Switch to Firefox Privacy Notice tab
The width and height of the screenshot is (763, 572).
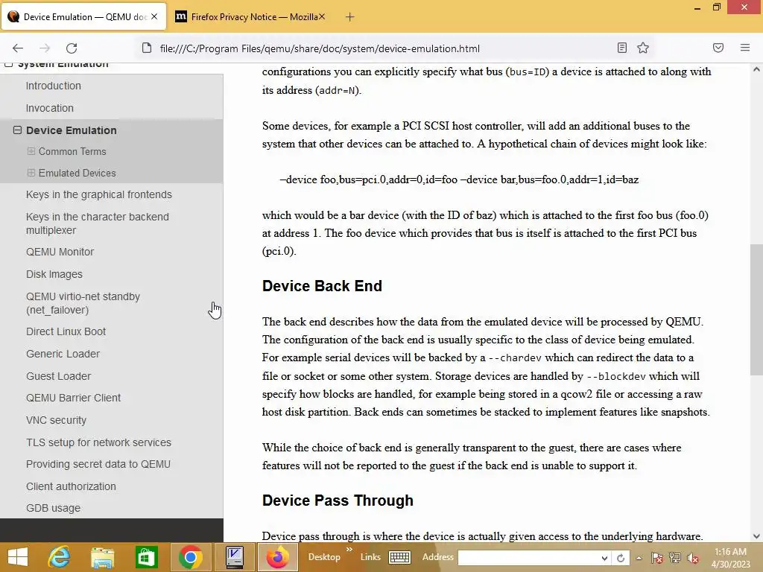point(250,17)
